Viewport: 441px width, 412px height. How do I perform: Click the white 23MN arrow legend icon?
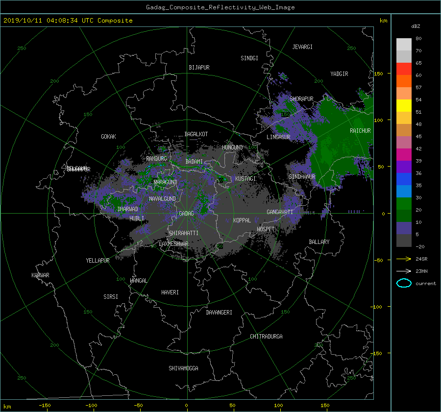[404, 271]
